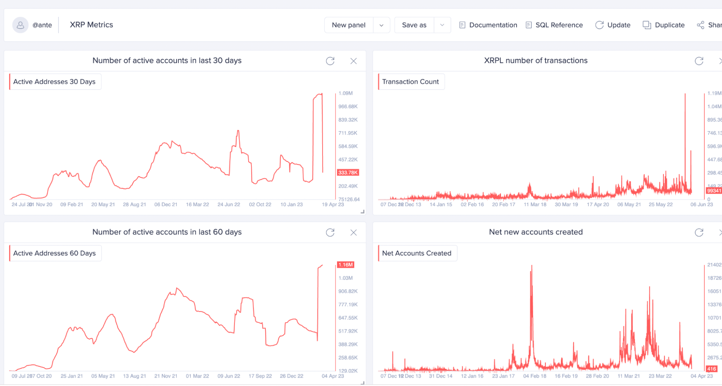Toggle the Net Accounts Created series
This screenshot has width=722, height=386.
pos(417,253)
